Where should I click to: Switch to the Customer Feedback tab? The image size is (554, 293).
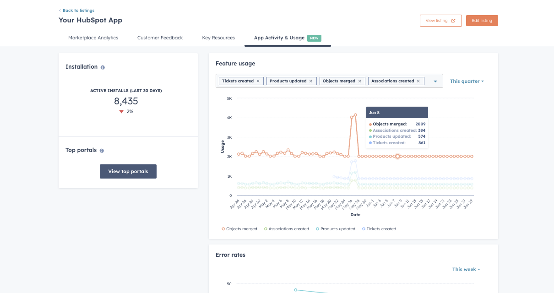click(160, 38)
